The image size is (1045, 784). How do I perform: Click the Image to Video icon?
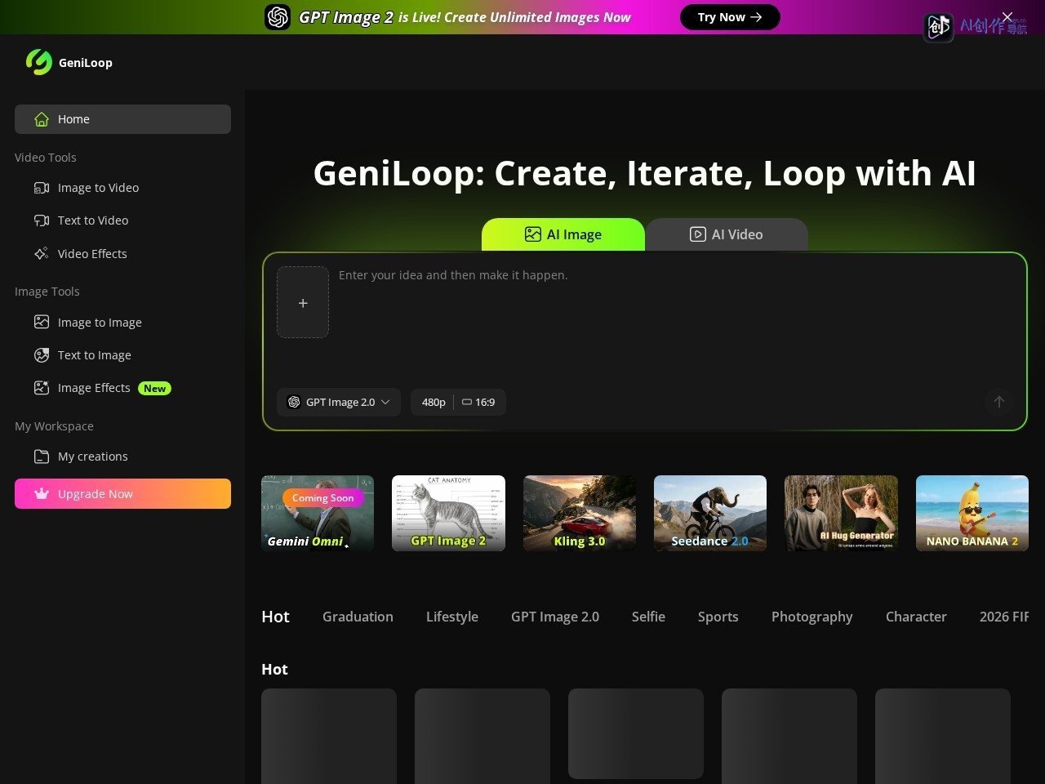(x=42, y=188)
